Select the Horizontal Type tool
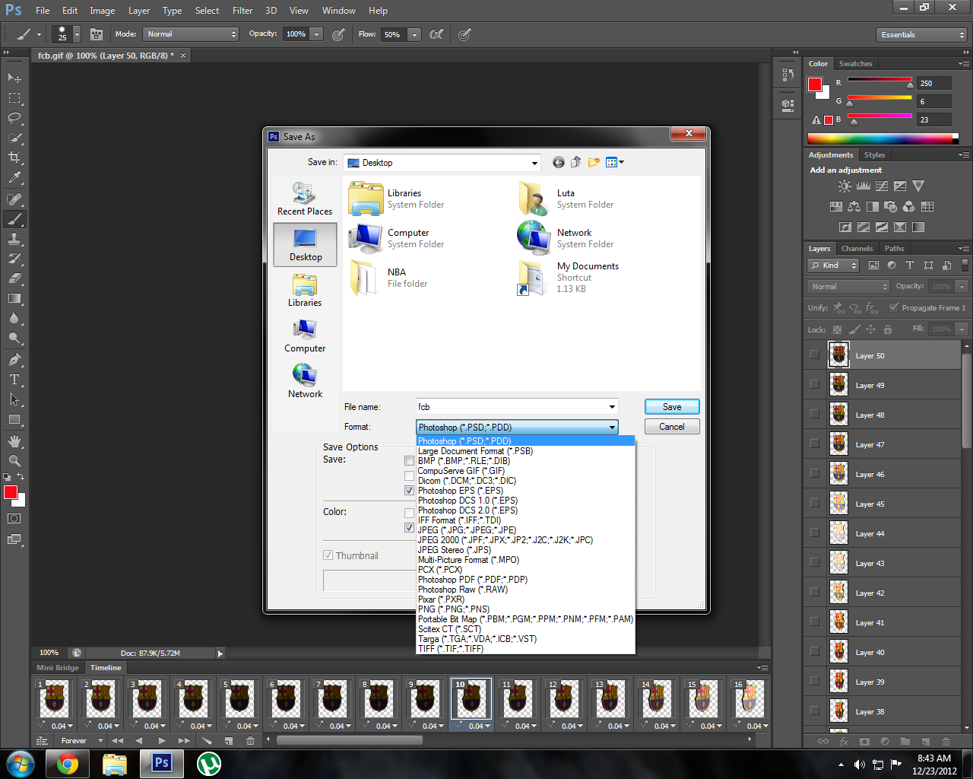 (x=14, y=380)
